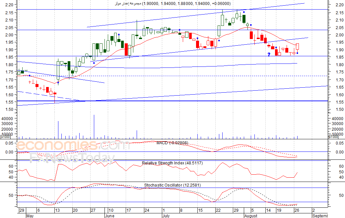Click 1.55 on left price axis
The image size is (345, 218).
coord(9,102)
